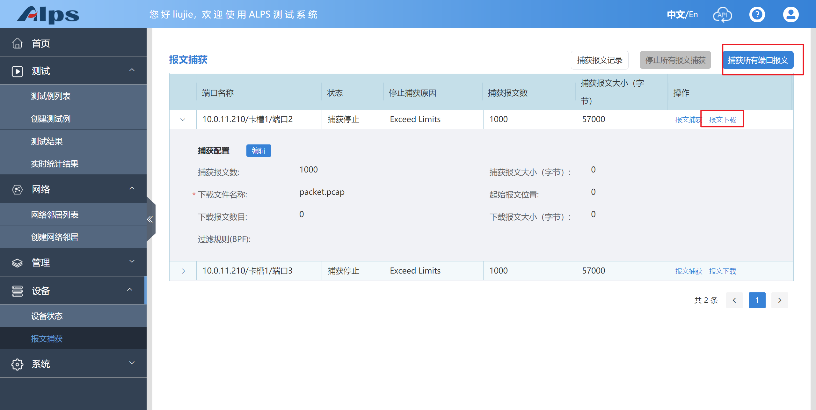The height and width of the screenshot is (410, 816).
Task: Click the server stack icon beside 设备
Action: click(x=17, y=291)
